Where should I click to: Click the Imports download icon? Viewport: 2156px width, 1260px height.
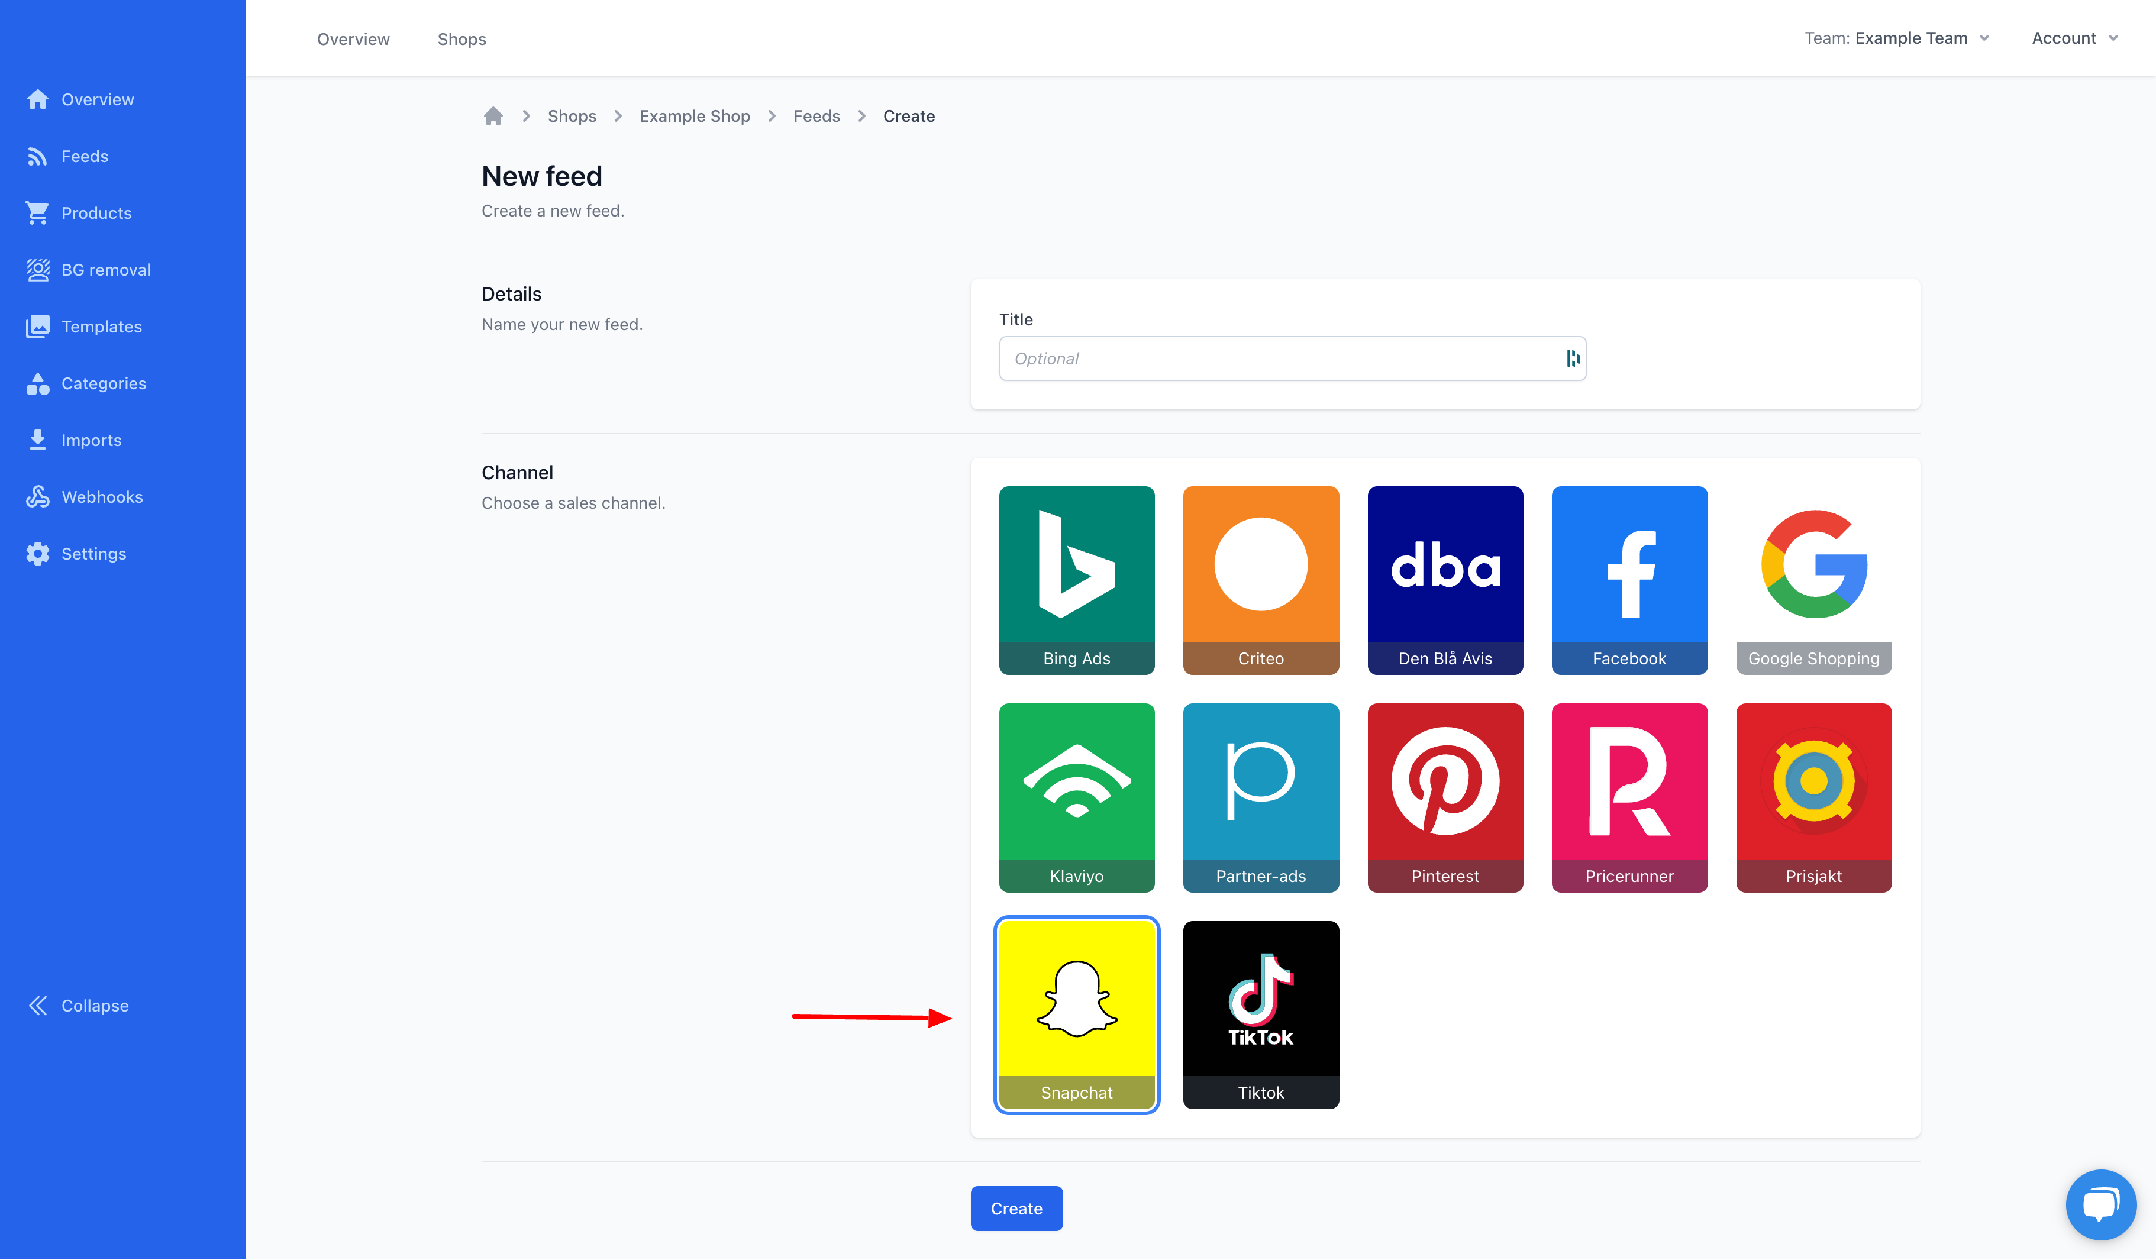coord(38,440)
